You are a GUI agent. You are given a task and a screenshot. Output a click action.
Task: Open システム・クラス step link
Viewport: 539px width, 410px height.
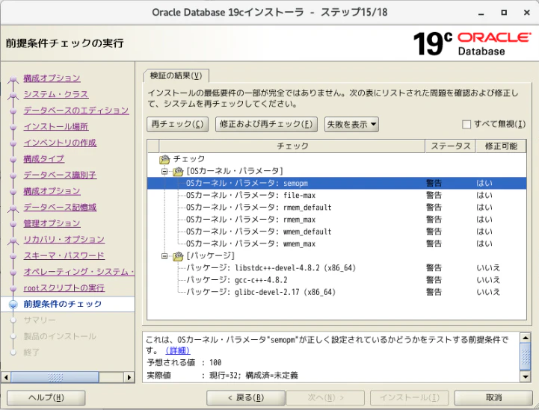pyautogui.click(x=55, y=94)
